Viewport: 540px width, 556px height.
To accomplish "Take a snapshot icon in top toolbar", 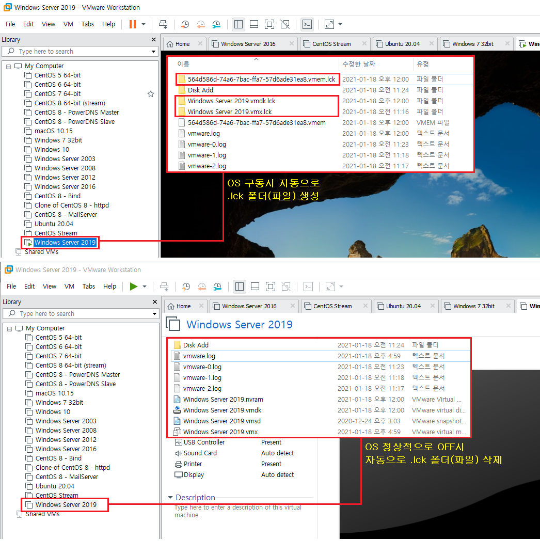I will click(x=185, y=24).
